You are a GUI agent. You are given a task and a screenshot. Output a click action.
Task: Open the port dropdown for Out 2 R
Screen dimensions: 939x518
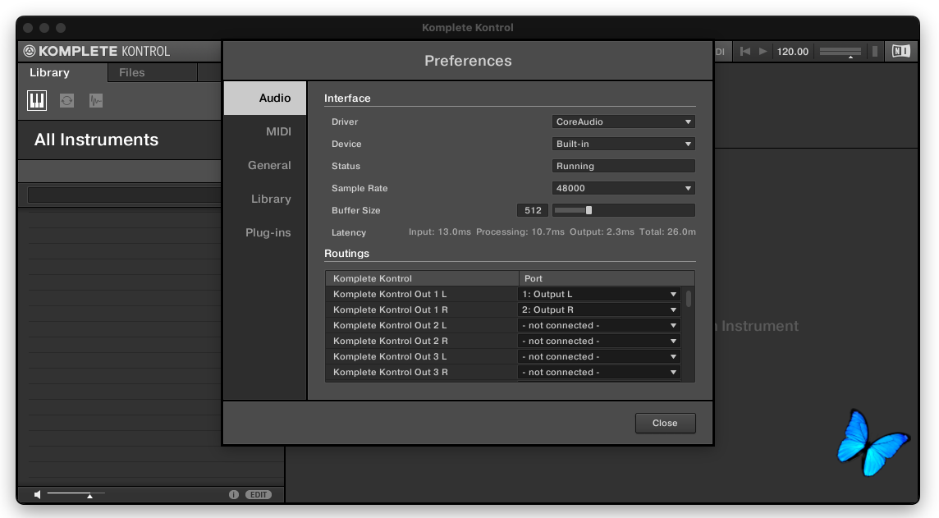tap(599, 341)
